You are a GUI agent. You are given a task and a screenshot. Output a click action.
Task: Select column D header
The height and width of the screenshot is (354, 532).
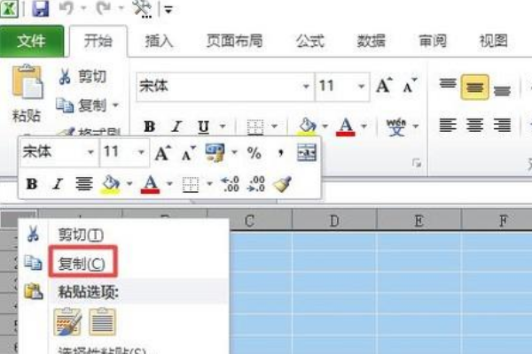(334, 221)
